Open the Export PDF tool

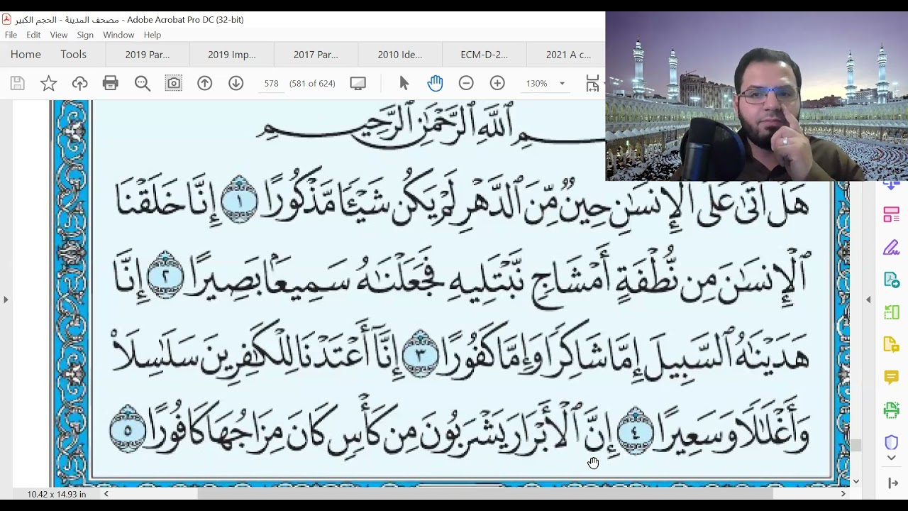pyautogui.click(x=892, y=280)
